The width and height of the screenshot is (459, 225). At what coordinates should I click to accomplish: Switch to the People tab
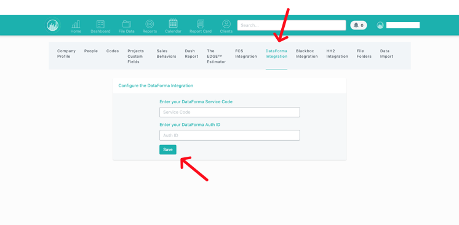point(90,51)
